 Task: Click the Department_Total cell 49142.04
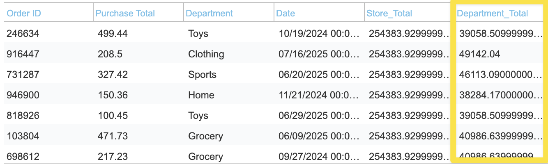pos(480,54)
